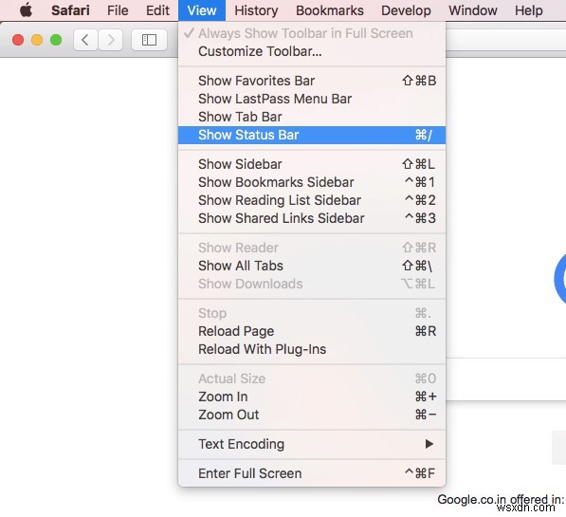
Task: Open the Bookmarks menu
Action: click(x=330, y=10)
